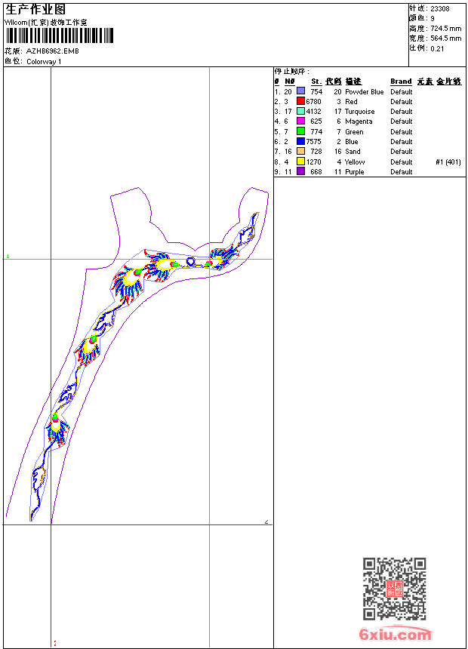This screenshot has width=468, height=649.
Task: Click the Brand column header
Action: pyautogui.click(x=401, y=82)
